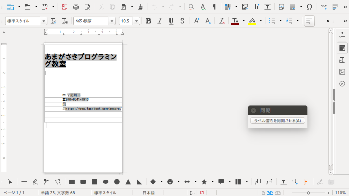This screenshot has width=349, height=196.
Task: Open table dropdown arrow
Action: [x=236, y=7]
